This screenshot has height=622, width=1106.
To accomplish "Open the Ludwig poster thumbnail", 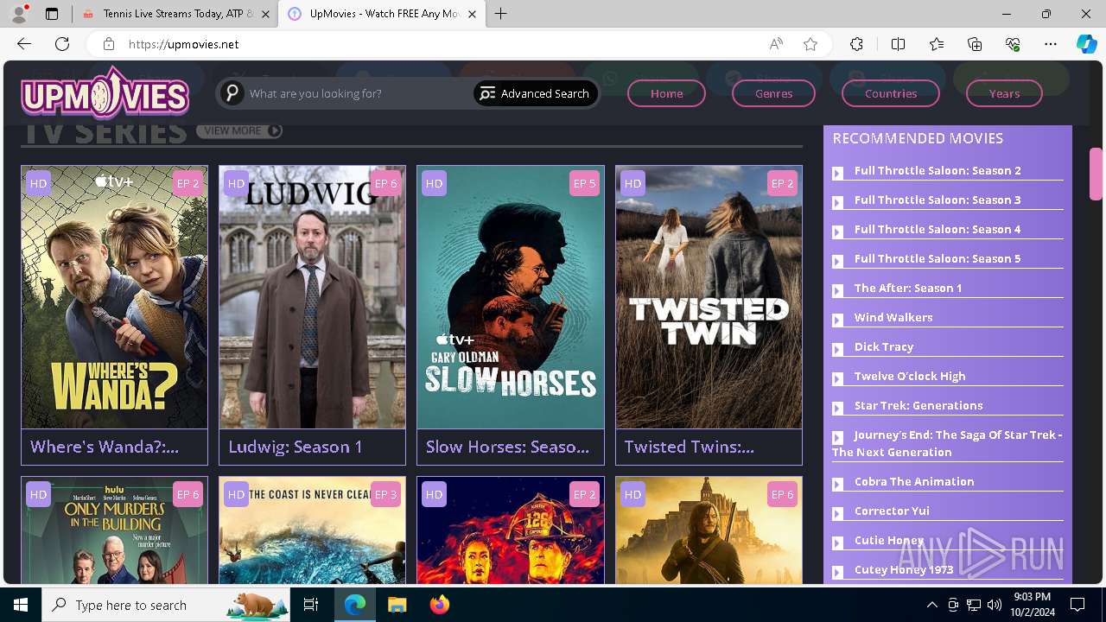I will 312,297.
